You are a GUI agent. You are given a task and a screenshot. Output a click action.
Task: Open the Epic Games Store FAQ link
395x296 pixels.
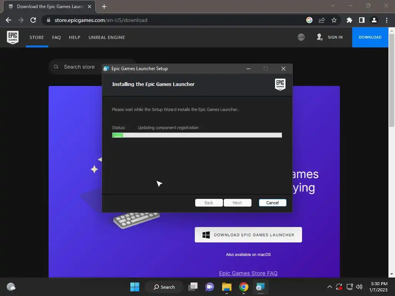248,273
